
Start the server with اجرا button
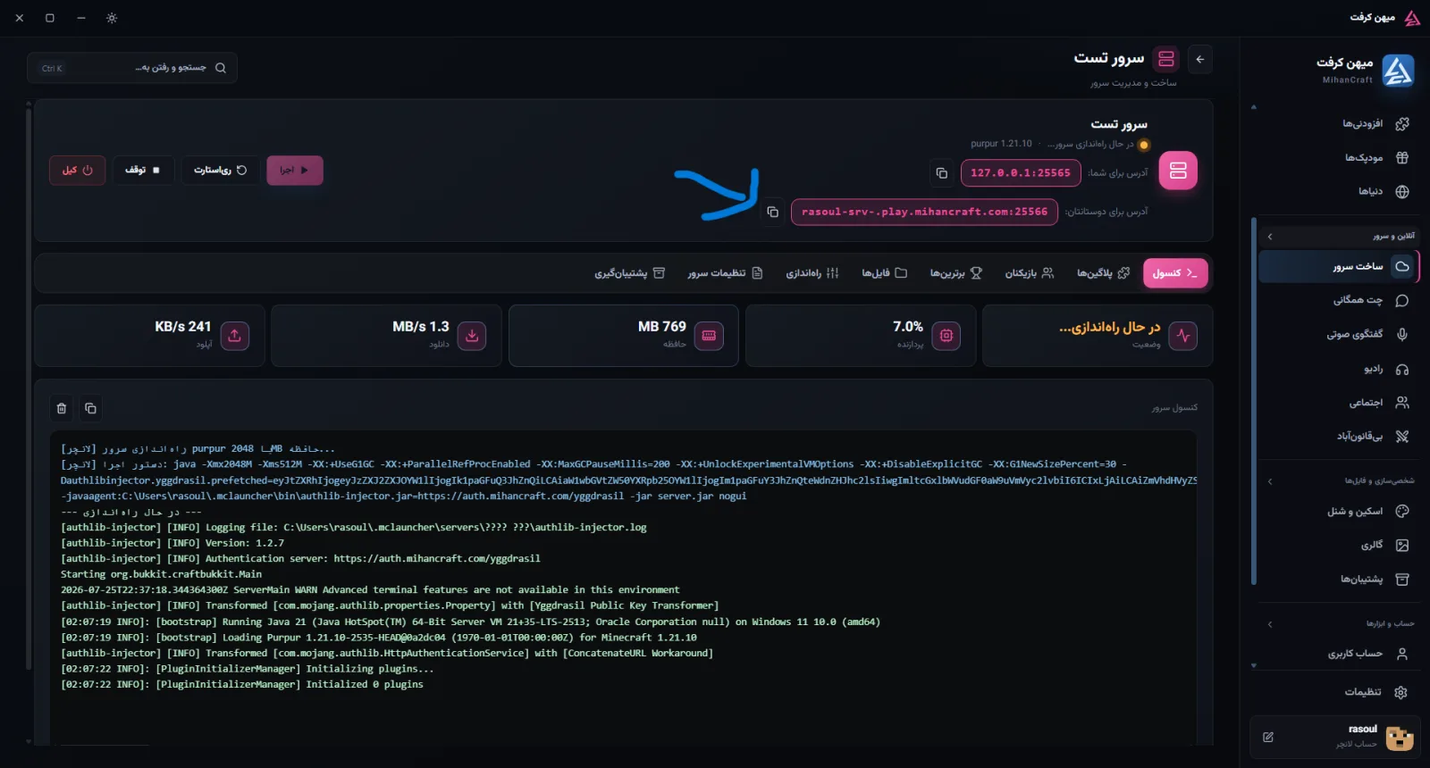tap(295, 171)
